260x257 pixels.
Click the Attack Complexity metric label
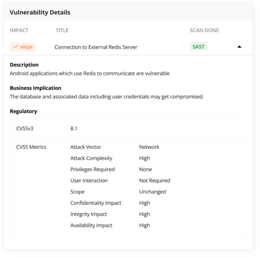pos(91,158)
